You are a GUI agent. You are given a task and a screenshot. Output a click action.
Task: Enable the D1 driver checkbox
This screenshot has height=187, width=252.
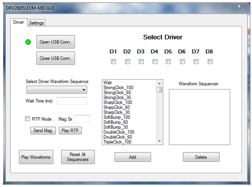click(x=114, y=62)
